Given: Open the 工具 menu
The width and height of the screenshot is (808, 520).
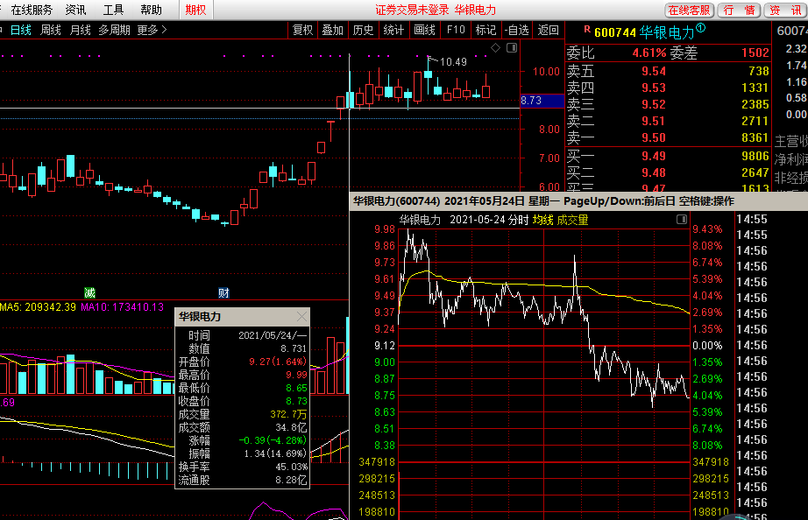Looking at the screenshot, I should coord(113,10).
